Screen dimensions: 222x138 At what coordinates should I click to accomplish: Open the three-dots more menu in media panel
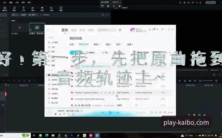coord(107,15)
